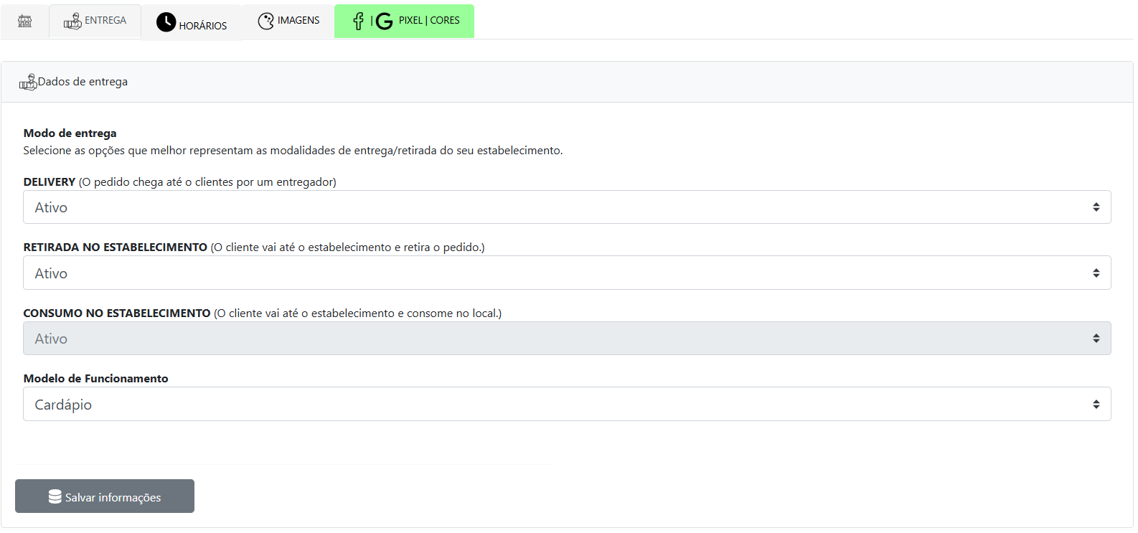The image size is (1138, 533).
Task: Click the delivery person icon in ENTREGA tab
Action: 72,22
